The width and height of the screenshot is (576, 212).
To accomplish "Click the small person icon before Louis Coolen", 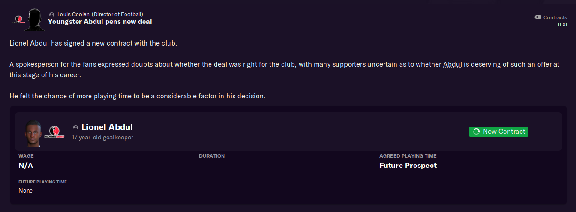I will [x=52, y=15].
